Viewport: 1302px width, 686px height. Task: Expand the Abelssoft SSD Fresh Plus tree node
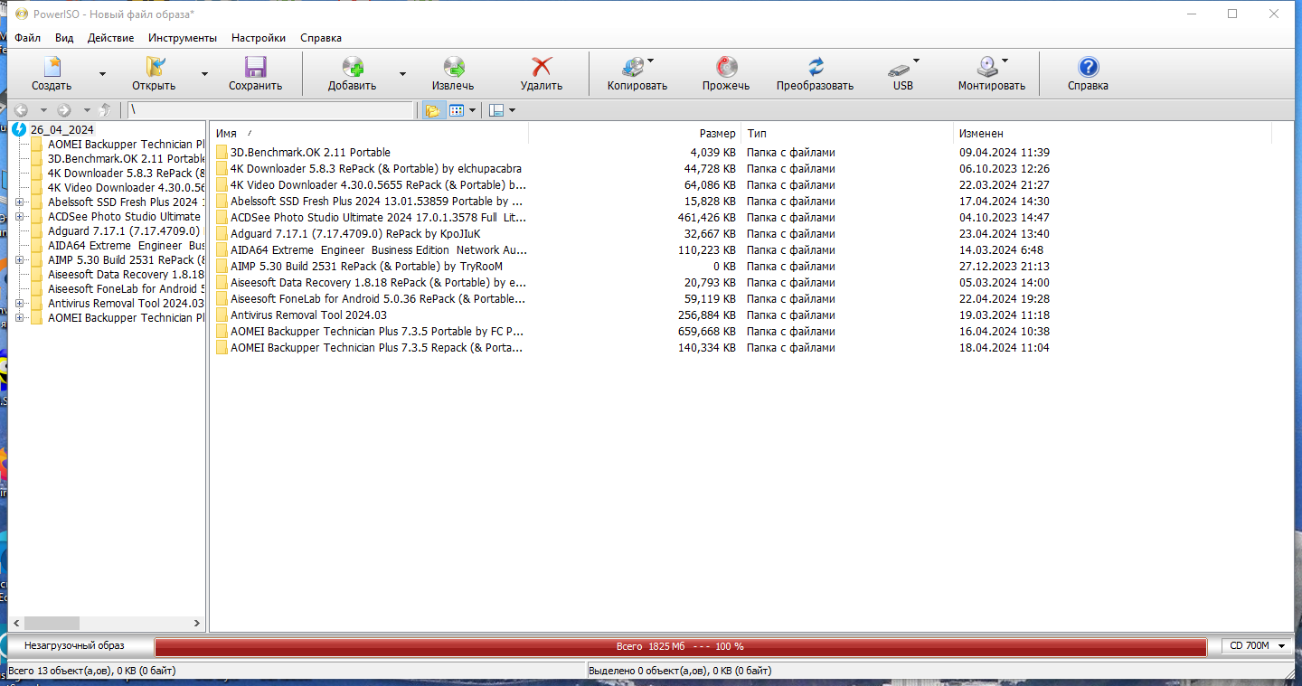pos(20,202)
